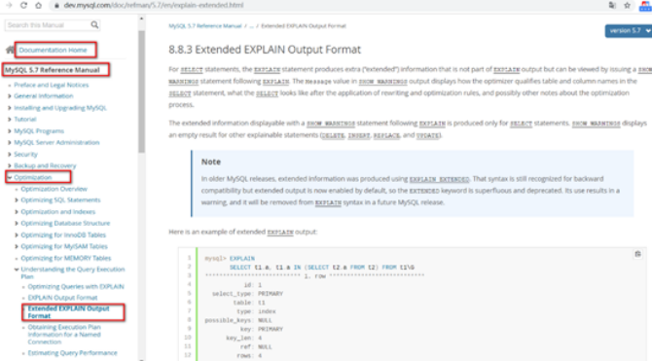
Task: Open General Information in sidebar
Action: [43, 96]
